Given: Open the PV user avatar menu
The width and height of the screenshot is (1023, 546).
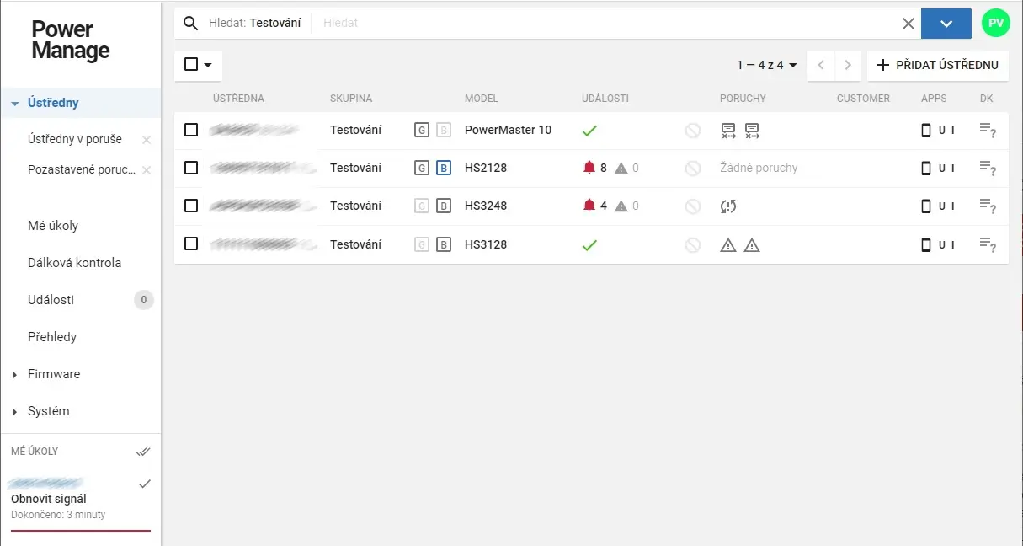Looking at the screenshot, I should tap(996, 23).
